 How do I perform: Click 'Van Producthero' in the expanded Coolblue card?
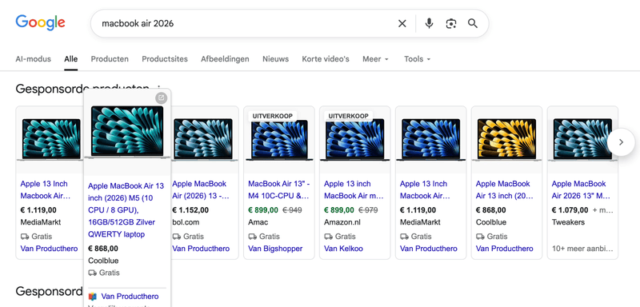coord(130,297)
